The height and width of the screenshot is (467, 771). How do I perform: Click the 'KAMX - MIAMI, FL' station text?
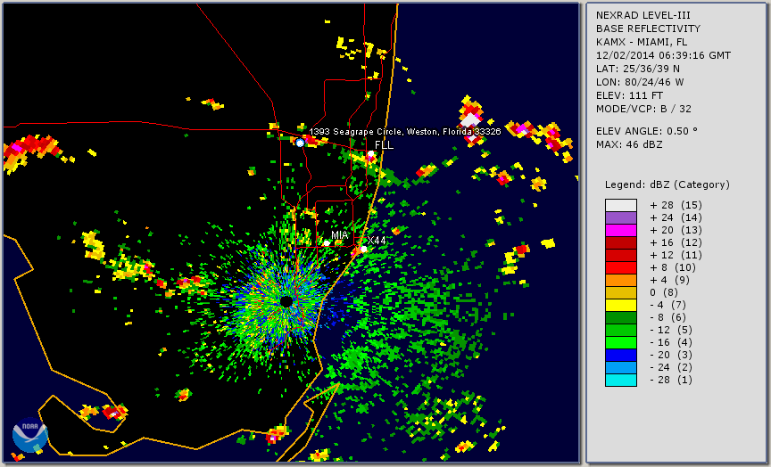coord(642,42)
